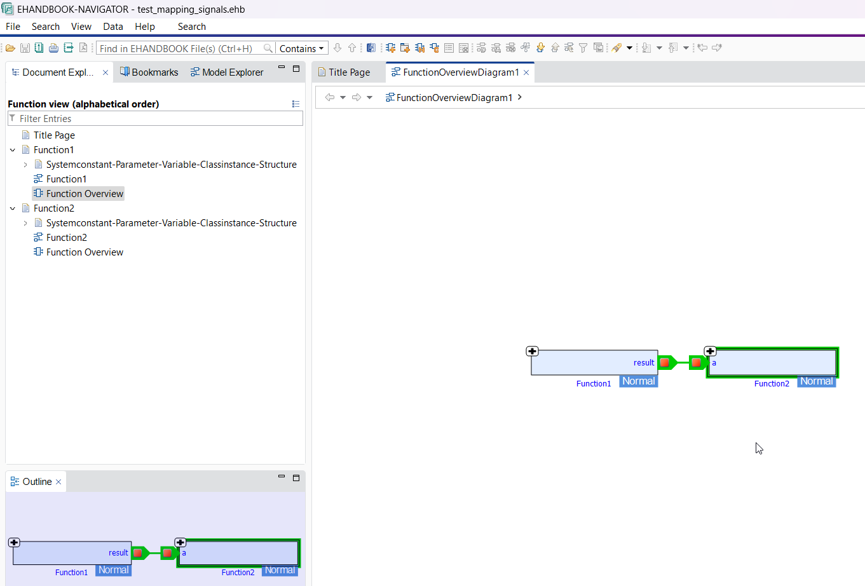This screenshot has width=865, height=586.
Task: Open the Data menu
Action: pyautogui.click(x=113, y=27)
